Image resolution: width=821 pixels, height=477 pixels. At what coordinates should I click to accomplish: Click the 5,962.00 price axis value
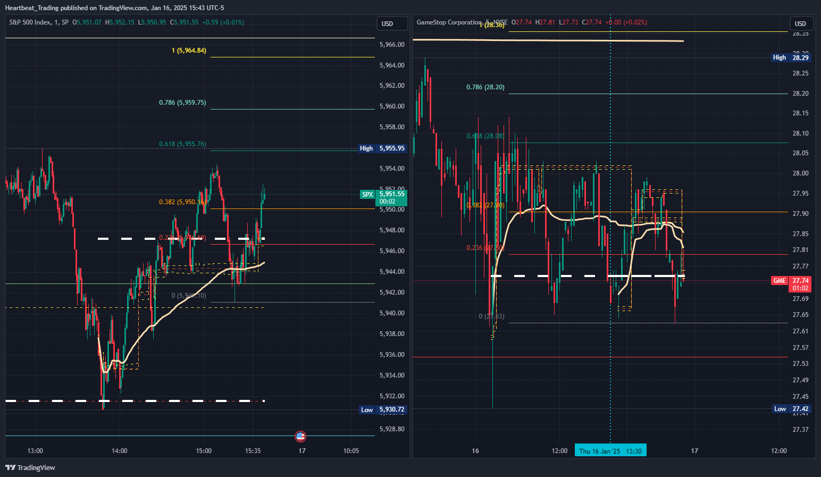(x=392, y=86)
